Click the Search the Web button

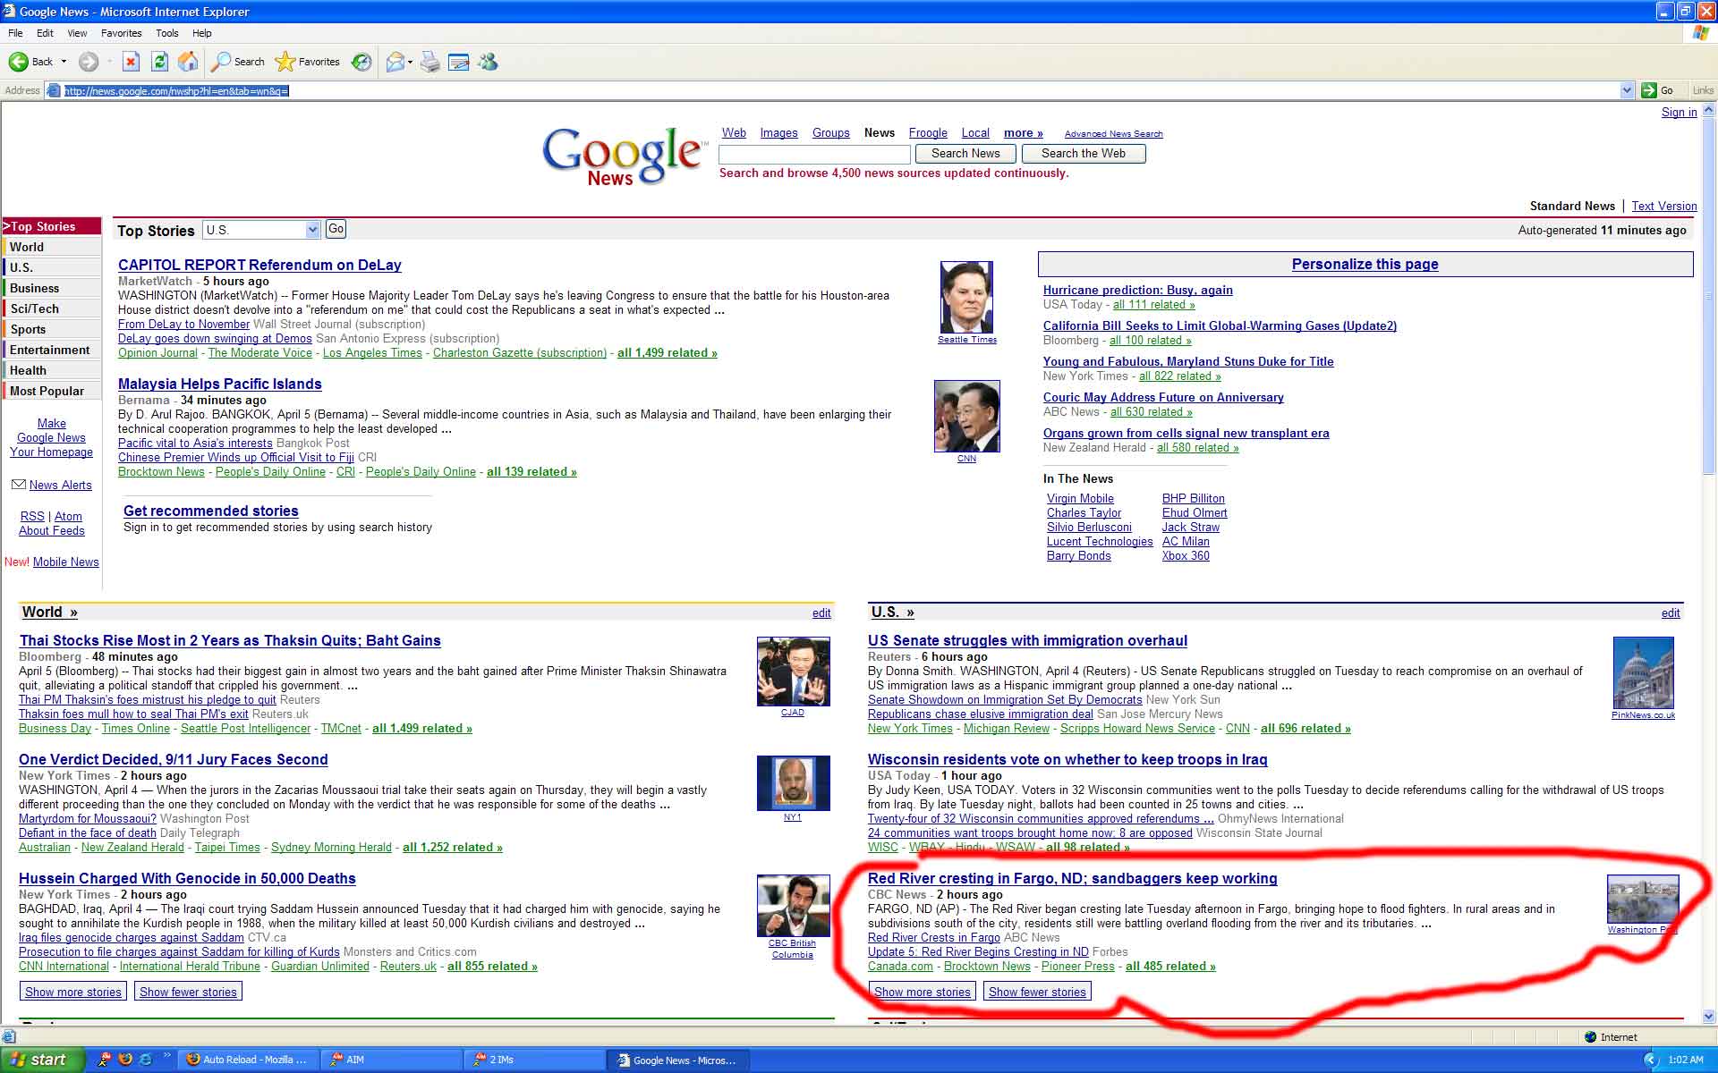(1084, 154)
